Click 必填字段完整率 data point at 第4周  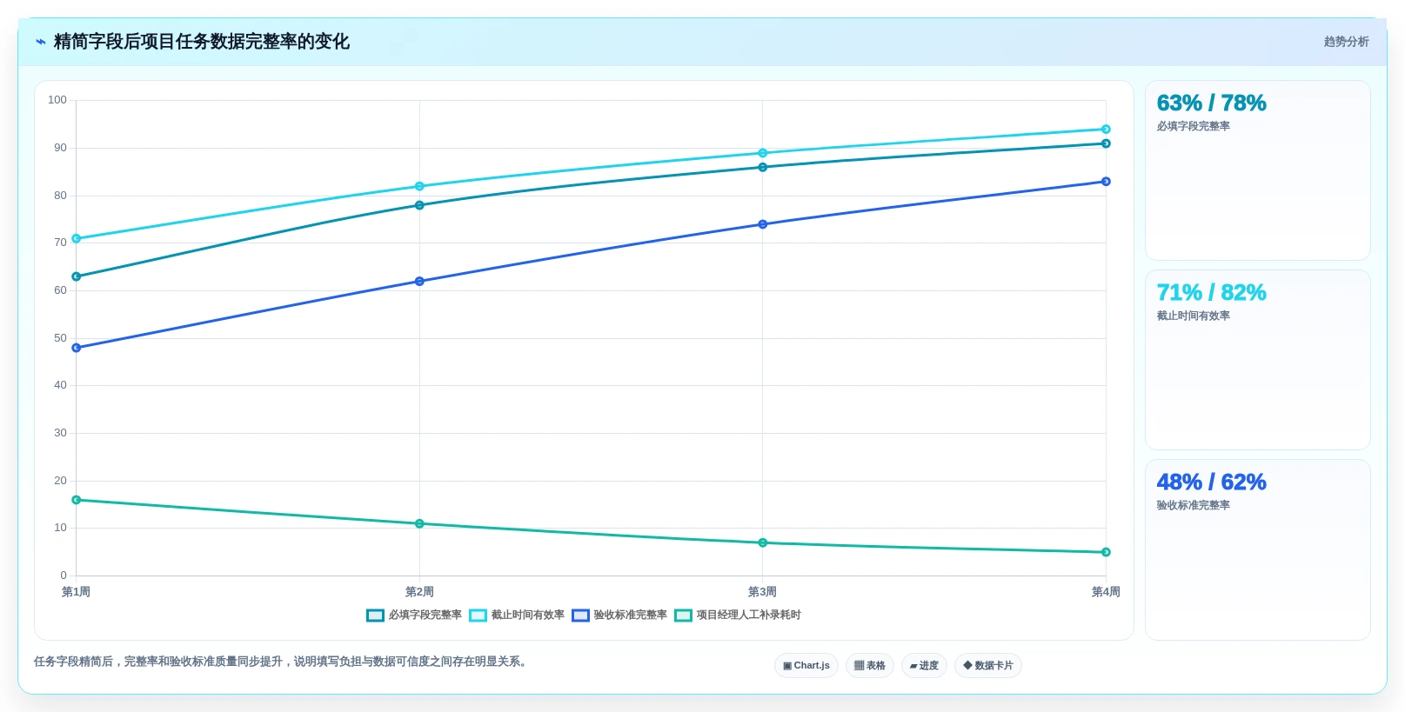click(x=1106, y=143)
